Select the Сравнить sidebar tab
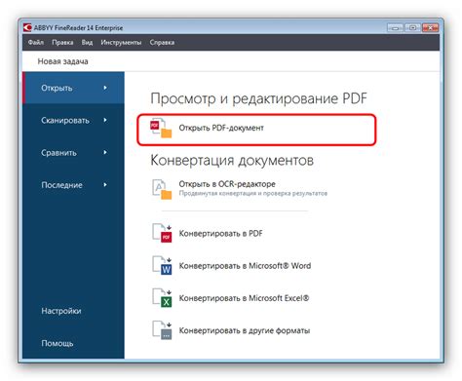The height and width of the screenshot is (381, 462). (73, 153)
